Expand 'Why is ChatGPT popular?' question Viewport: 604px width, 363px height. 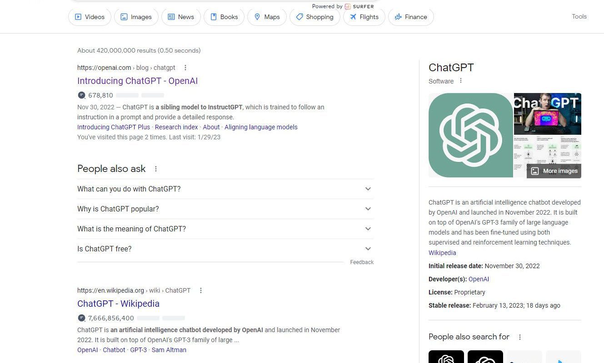[225, 209]
